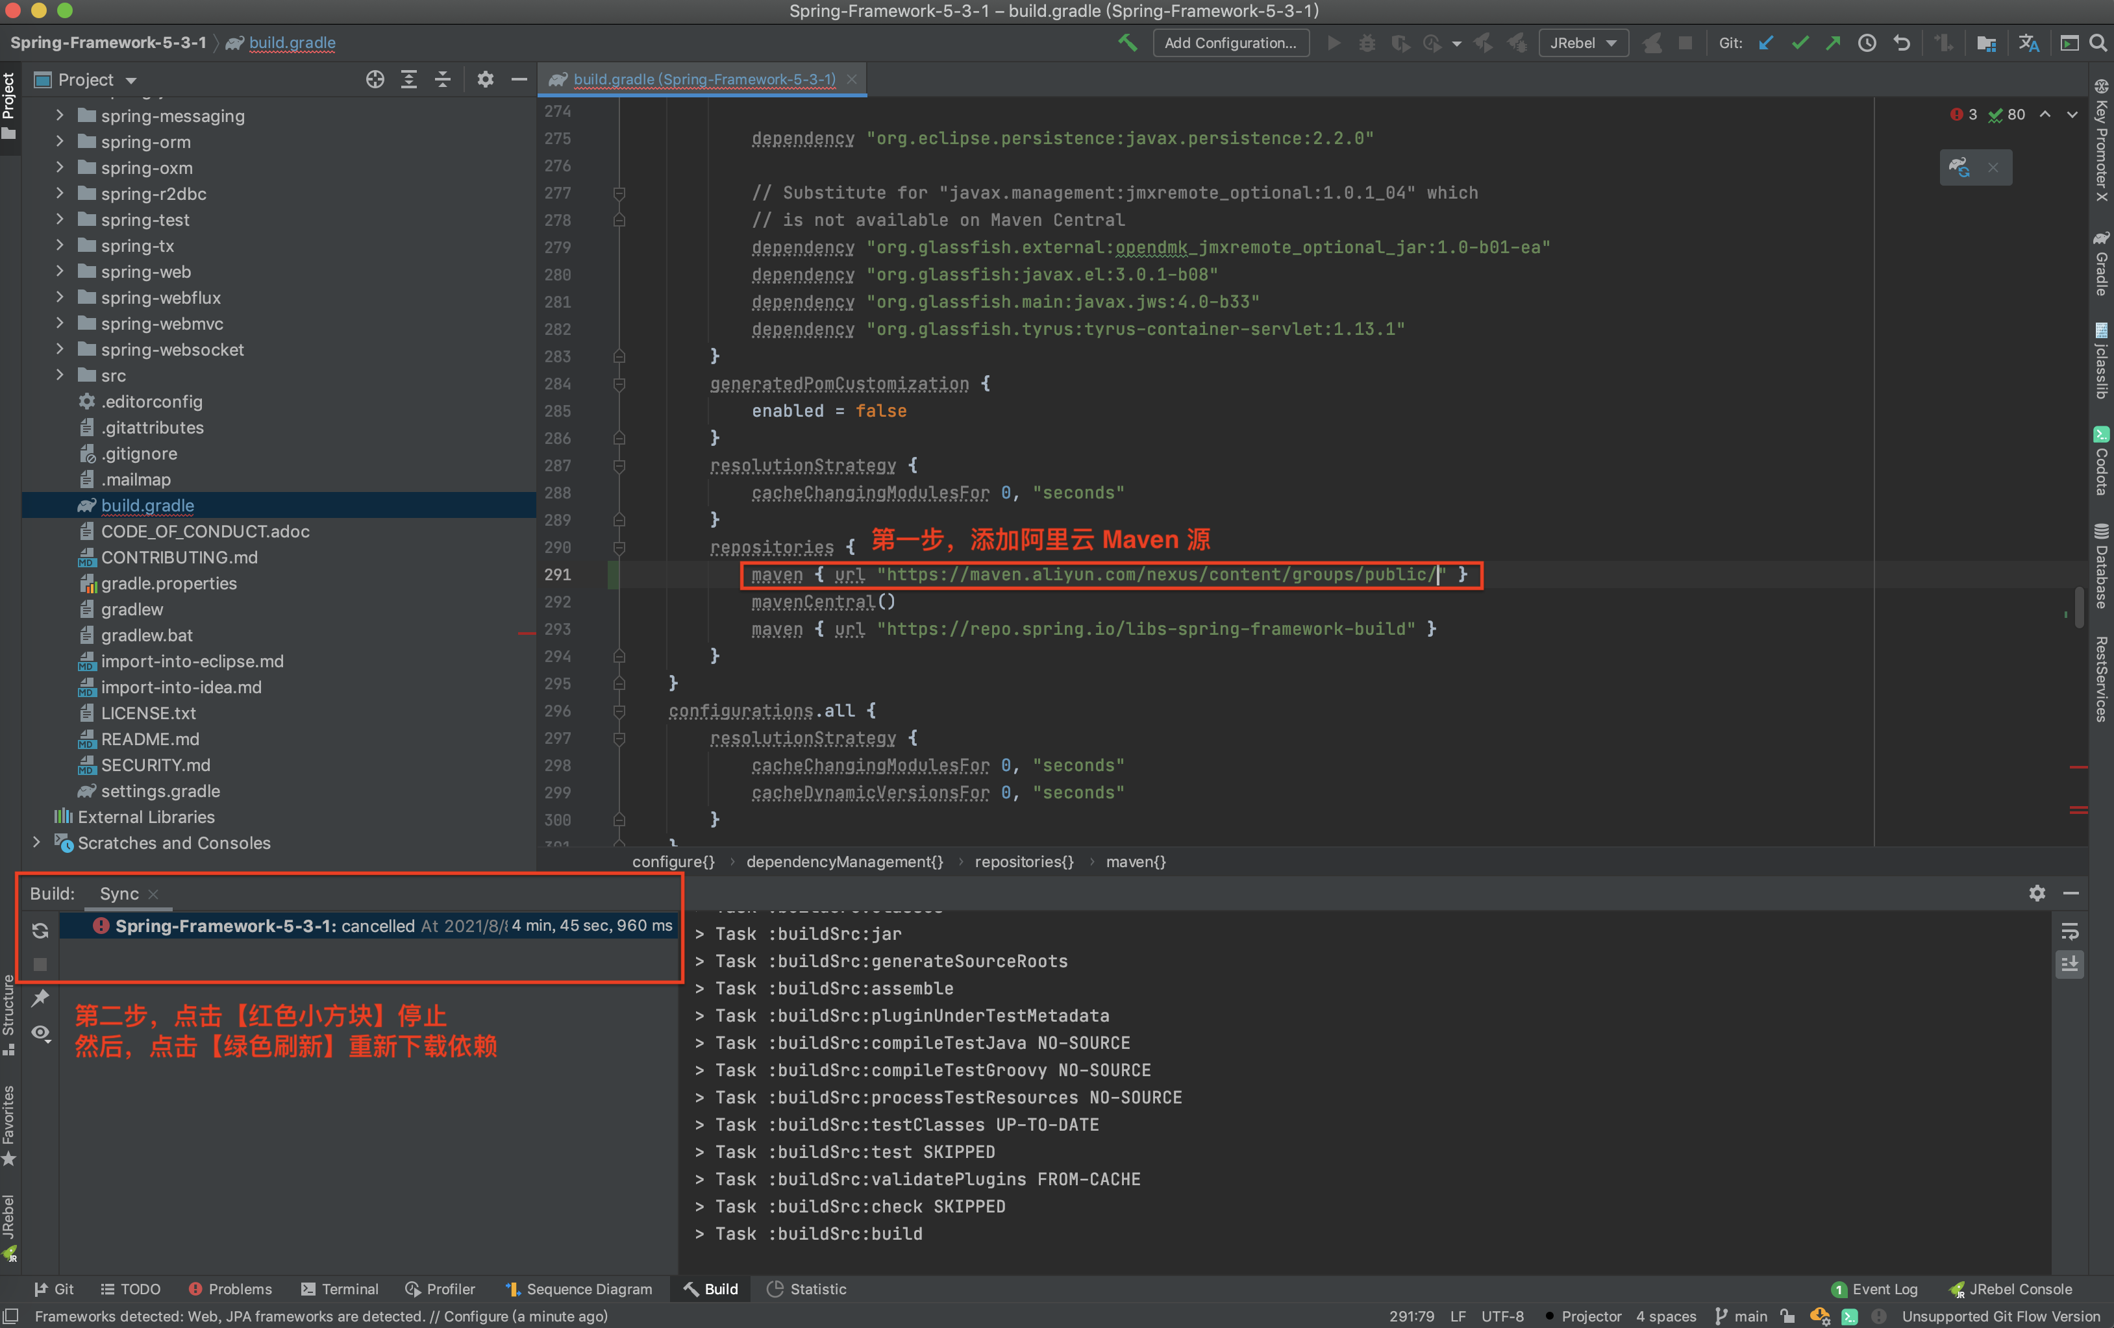The width and height of the screenshot is (2114, 1328).
Task: Open the Problems tool window tab
Action: point(230,1288)
